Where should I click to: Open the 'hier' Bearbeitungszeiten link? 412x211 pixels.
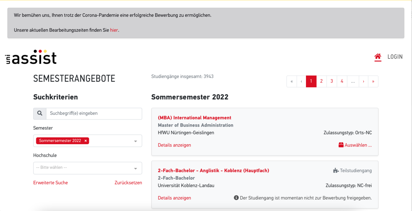pos(114,30)
